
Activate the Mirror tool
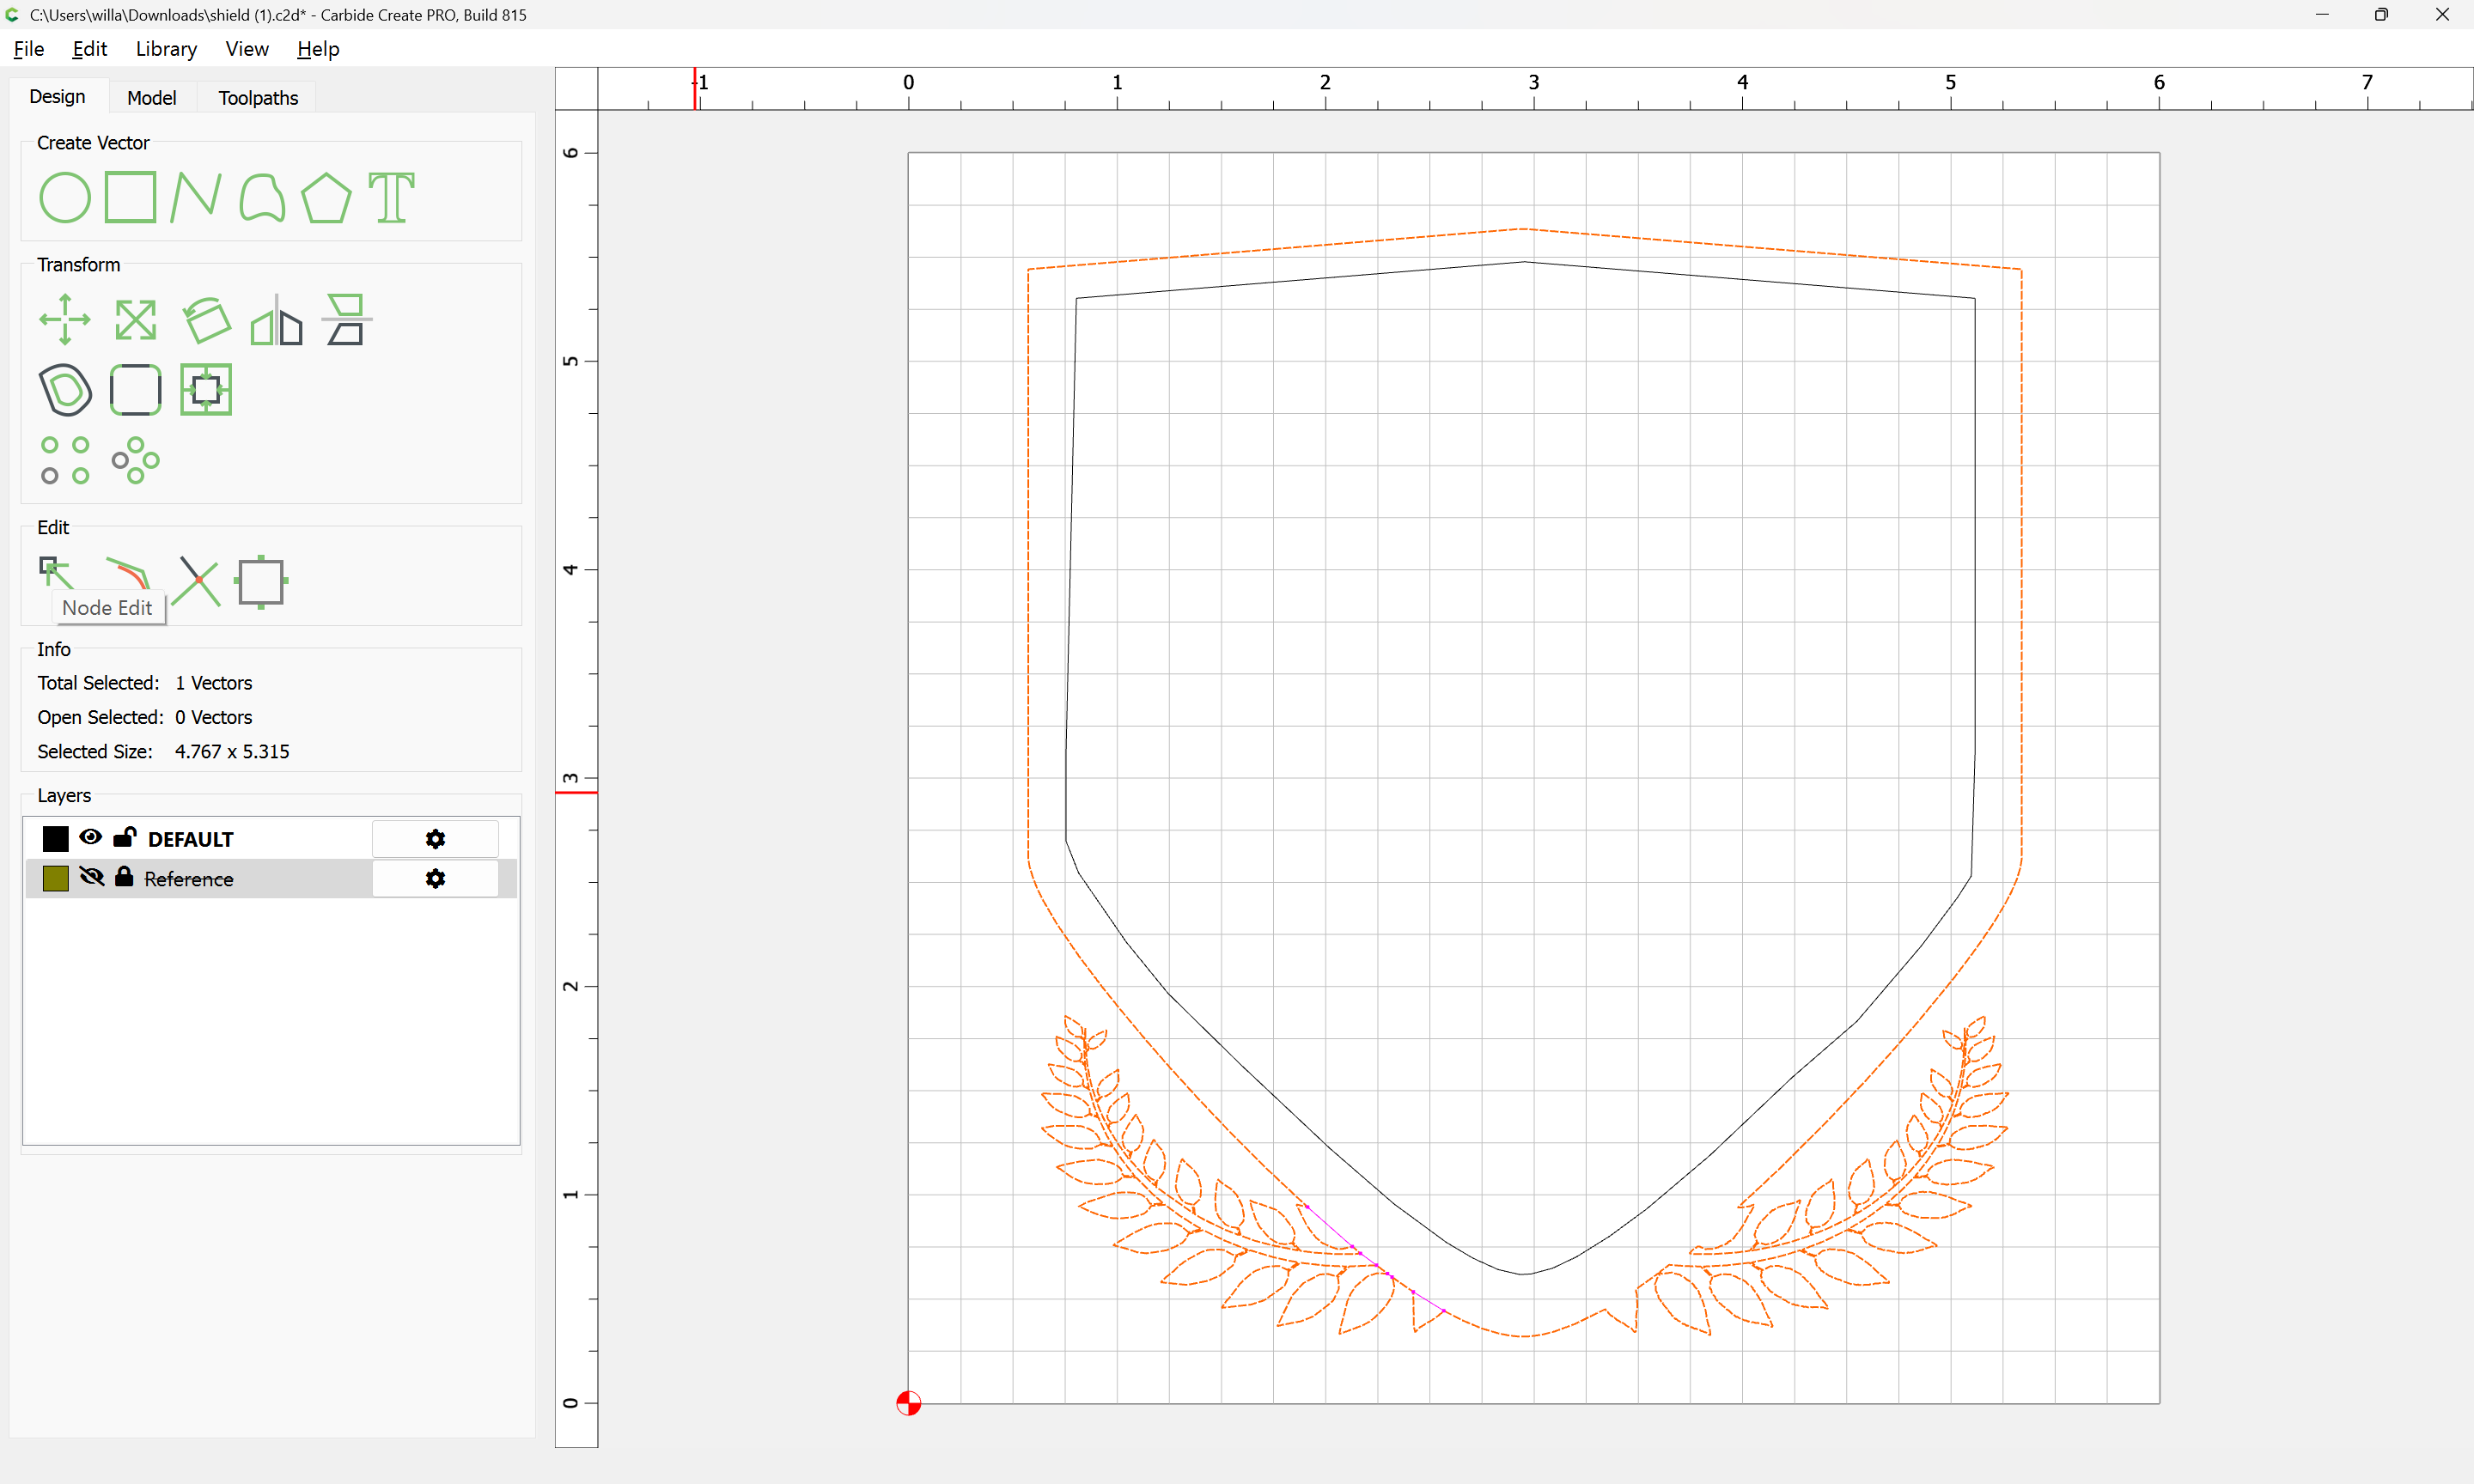coord(276,320)
